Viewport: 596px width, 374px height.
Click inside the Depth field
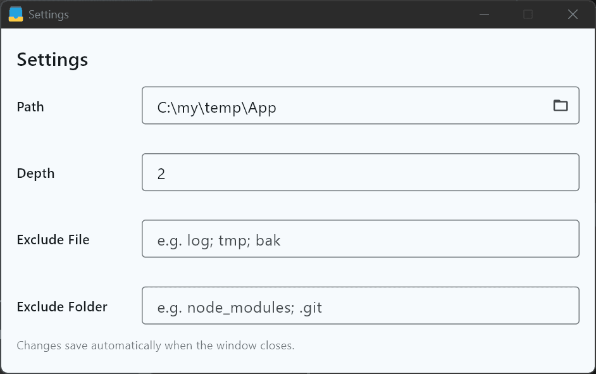(x=361, y=172)
